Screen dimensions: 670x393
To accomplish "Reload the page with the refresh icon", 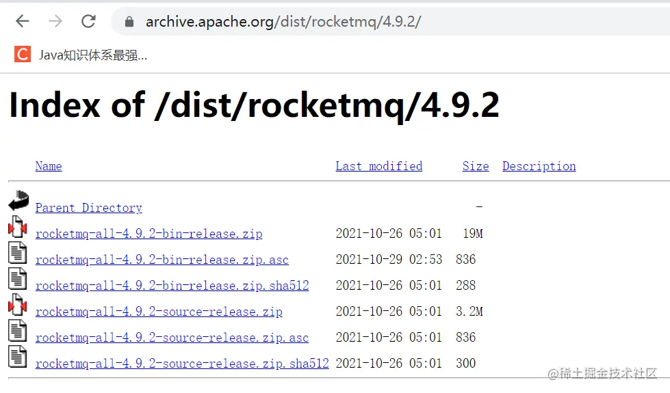I will tap(88, 21).
